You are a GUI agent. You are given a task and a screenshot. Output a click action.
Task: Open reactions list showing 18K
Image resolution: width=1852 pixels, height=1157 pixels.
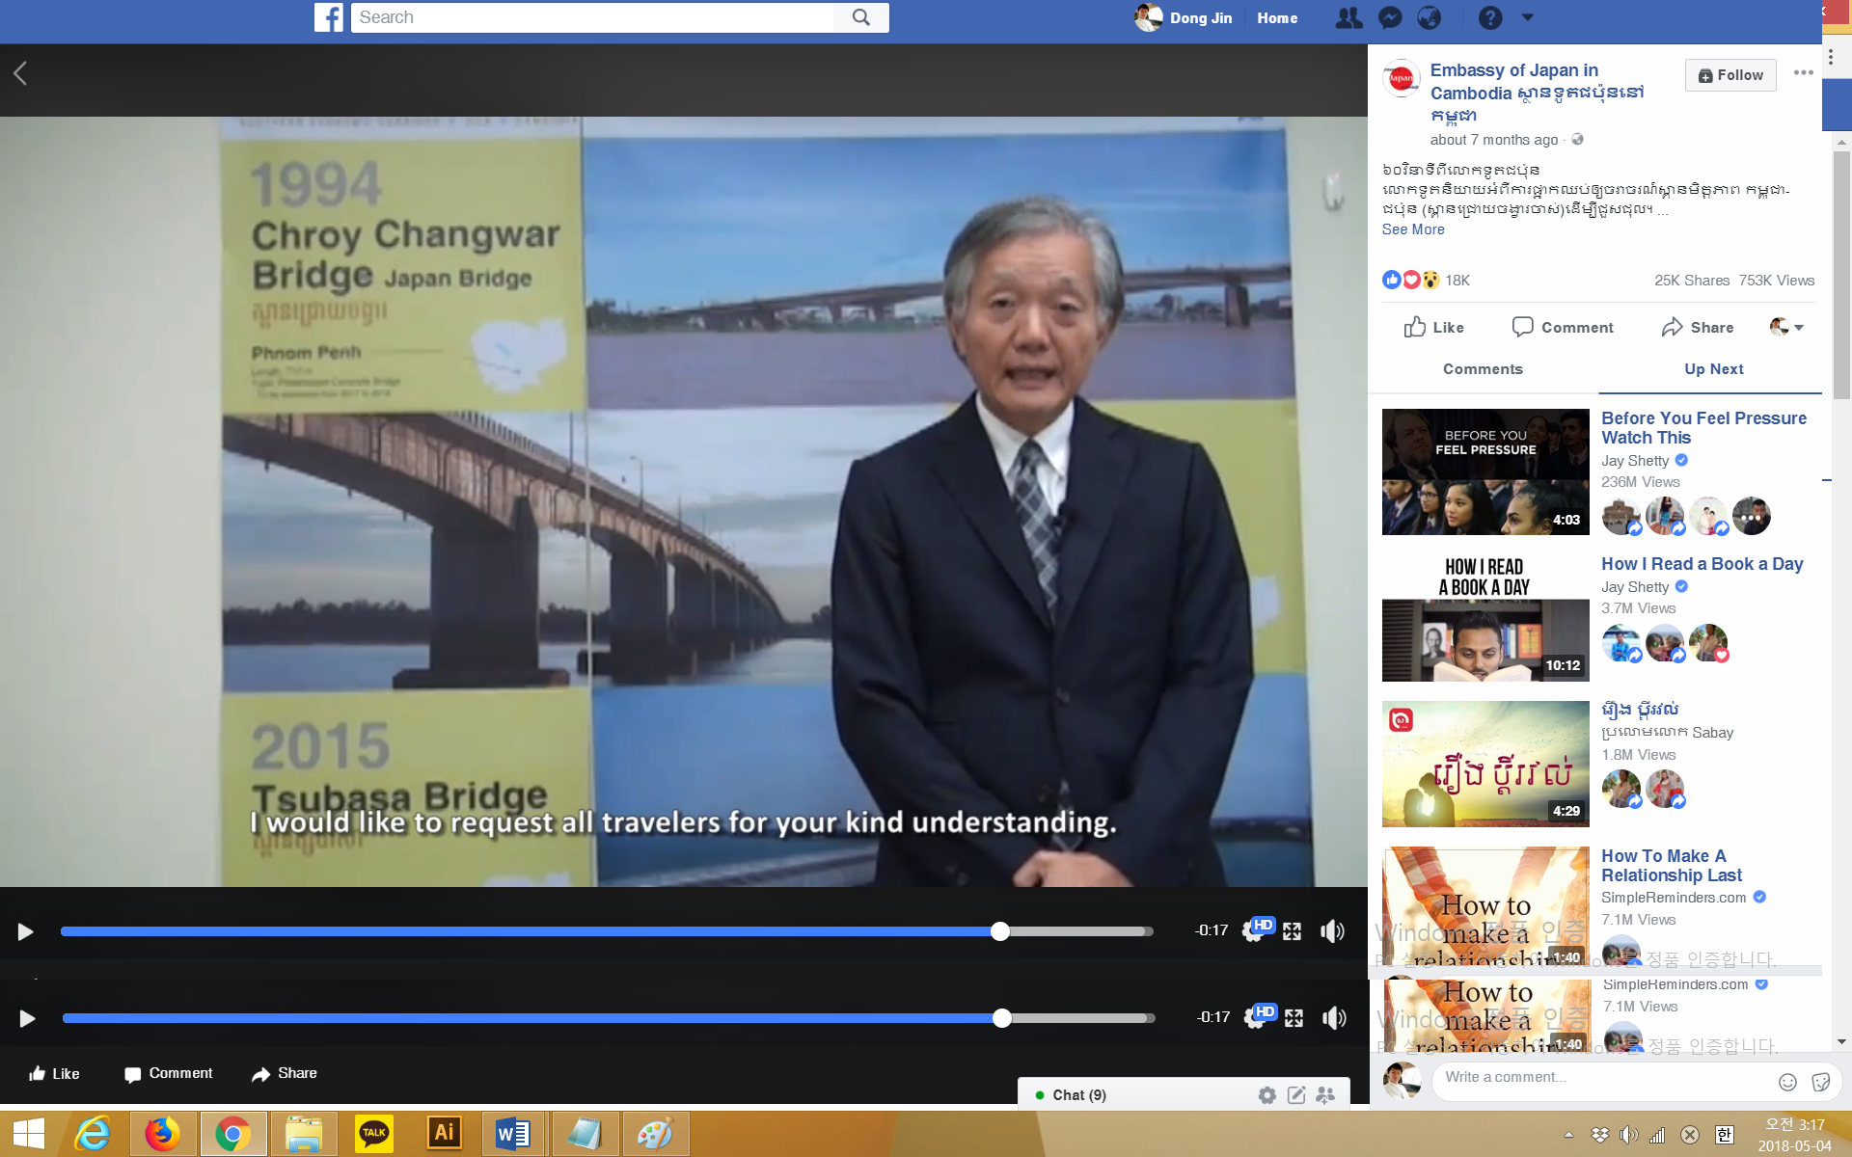click(1426, 280)
